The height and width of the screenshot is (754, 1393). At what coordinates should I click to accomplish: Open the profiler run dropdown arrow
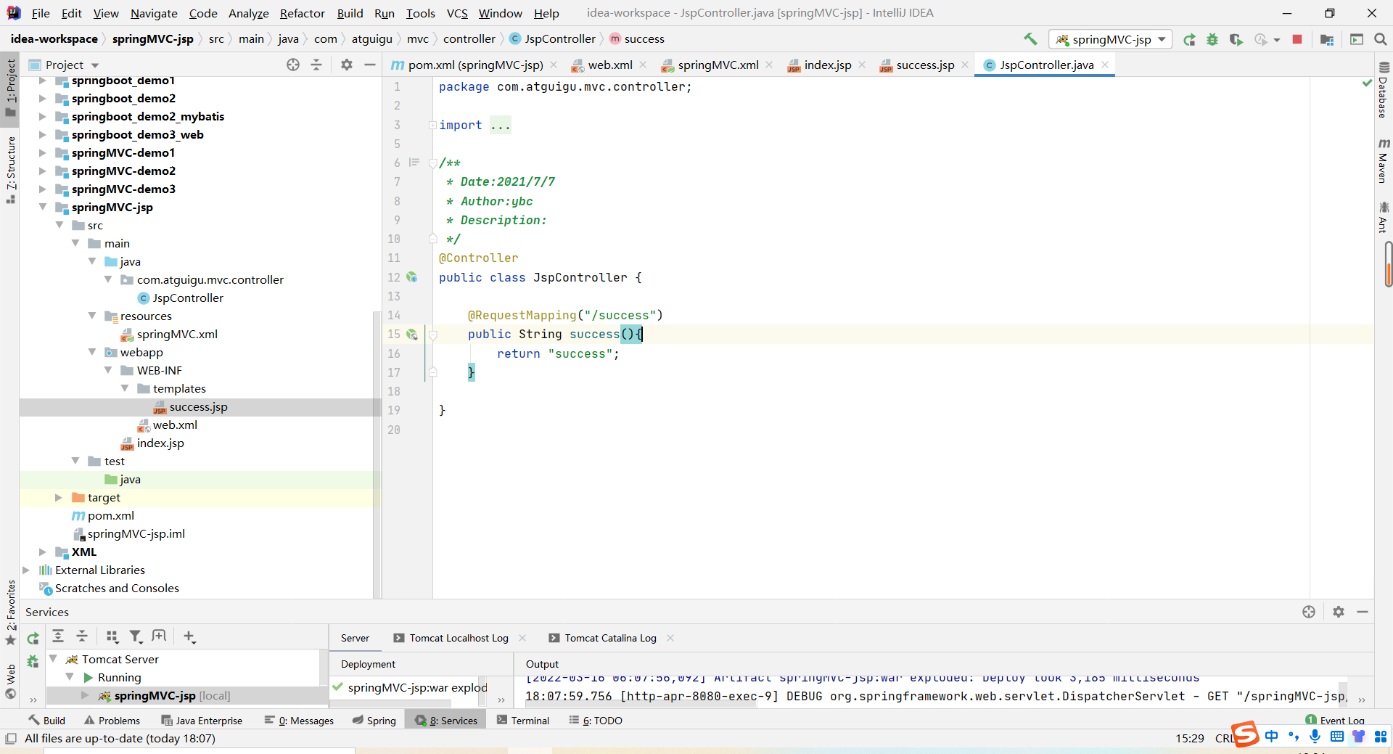coord(1277,40)
